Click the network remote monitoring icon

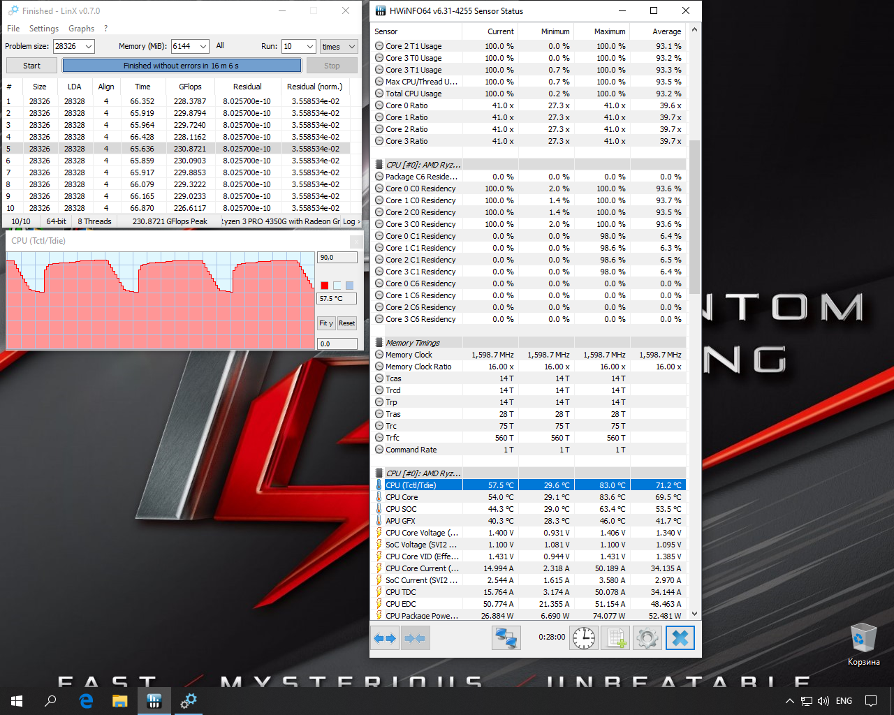[506, 637]
